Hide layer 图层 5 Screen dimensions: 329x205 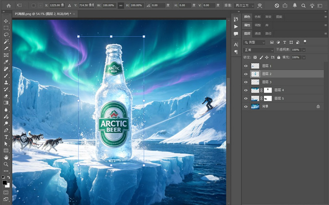(x=246, y=98)
